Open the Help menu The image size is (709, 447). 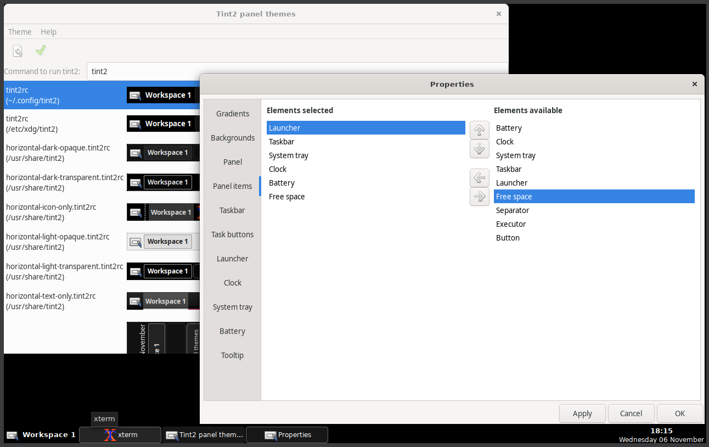coord(48,31)
